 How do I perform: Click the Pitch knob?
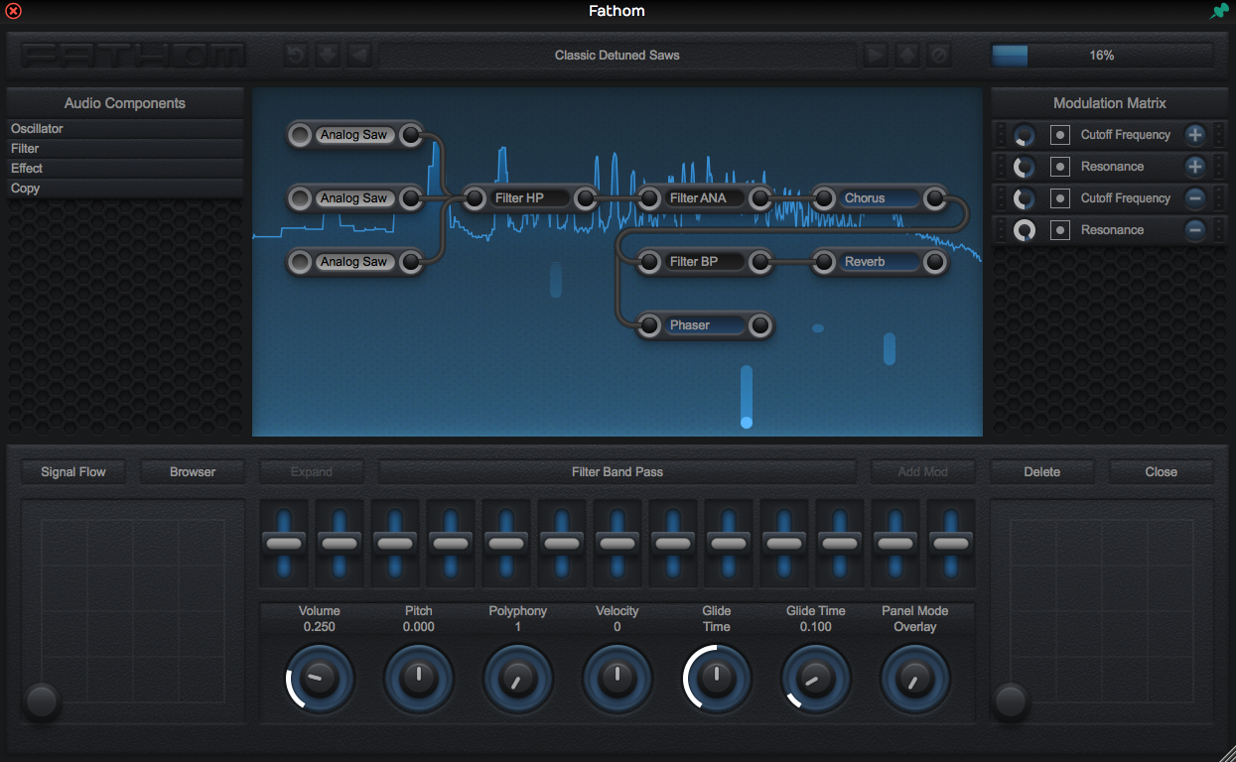[x=419, y=679]
